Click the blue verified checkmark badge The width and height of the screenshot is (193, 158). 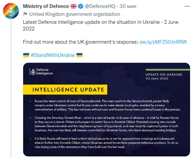pyautogui.click(x=81, y=6)
